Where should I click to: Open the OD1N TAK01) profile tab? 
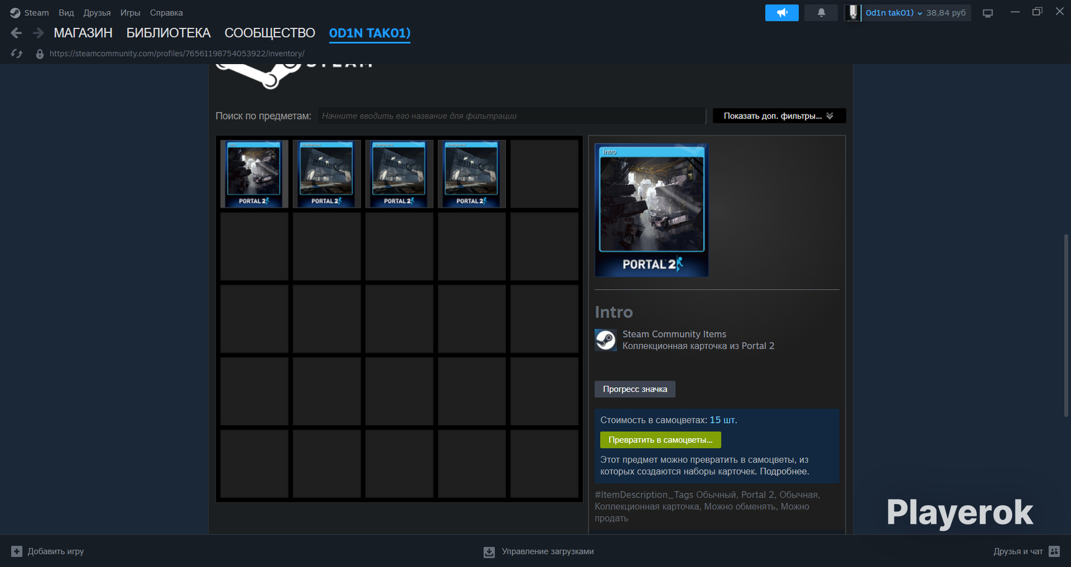[370, 33]
